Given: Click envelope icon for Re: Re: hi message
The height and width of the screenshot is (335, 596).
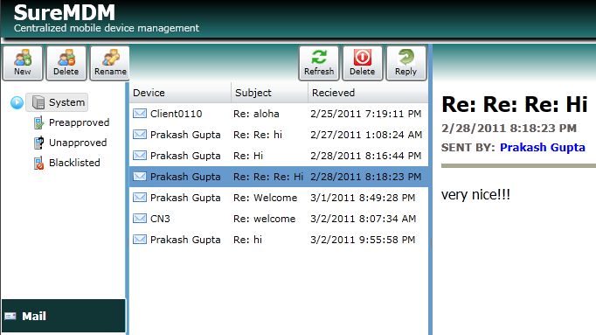Looking at the screenshot, I should [x=140, y=134].
